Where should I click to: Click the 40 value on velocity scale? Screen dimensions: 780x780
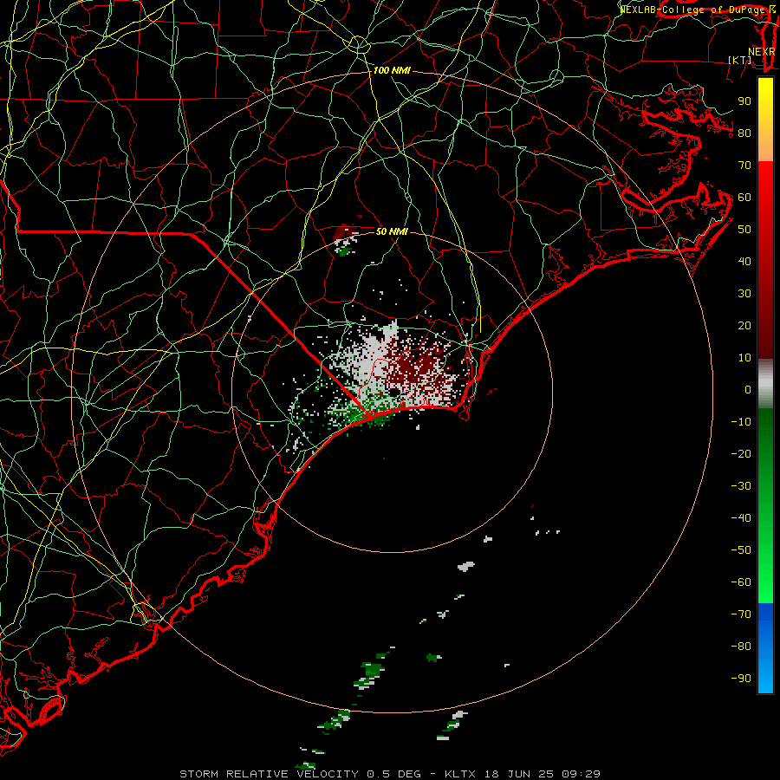pyautogui.click(x=744, y=262)
